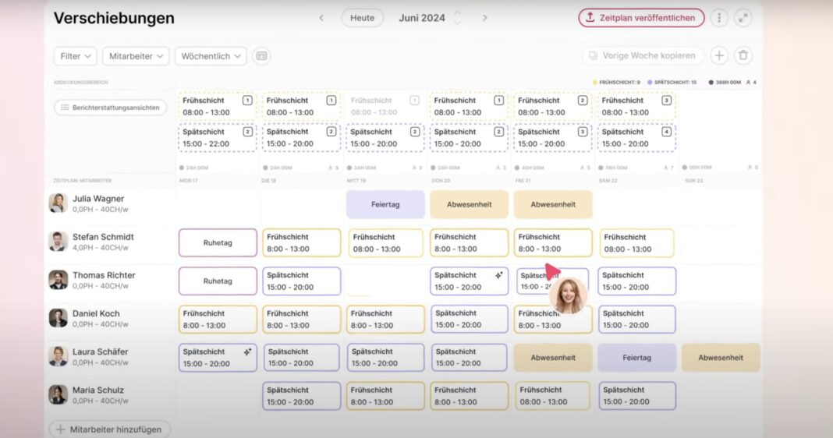
Task: Click the plus add icon near trash
Action: (719, 55)
